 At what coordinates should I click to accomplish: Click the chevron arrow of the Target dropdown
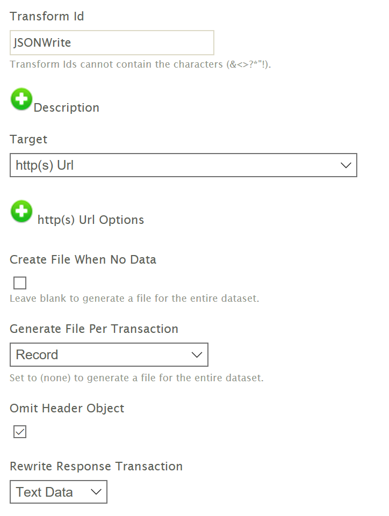(345, 165)
